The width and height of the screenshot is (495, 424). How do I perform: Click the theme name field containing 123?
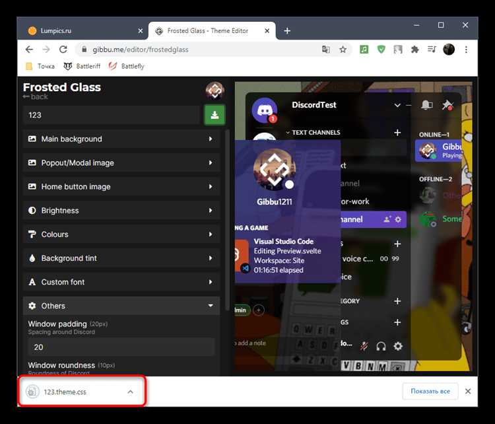(x=111, y=115)
